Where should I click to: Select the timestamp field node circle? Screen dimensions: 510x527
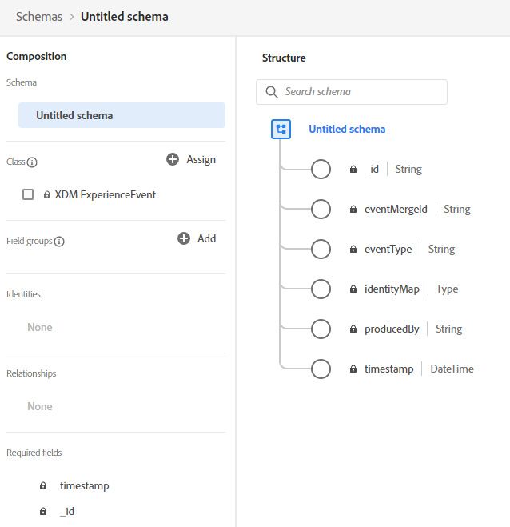point(321,369)
